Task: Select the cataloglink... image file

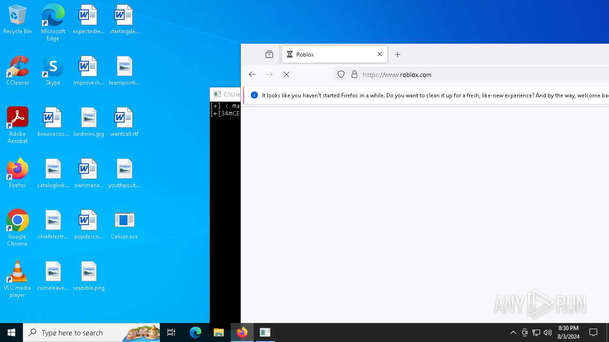Action: [53, 174]
